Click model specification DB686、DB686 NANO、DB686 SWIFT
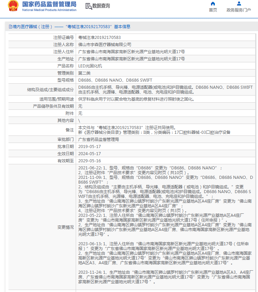This screenshot has height=292, width=258. (x=115, y=80)
